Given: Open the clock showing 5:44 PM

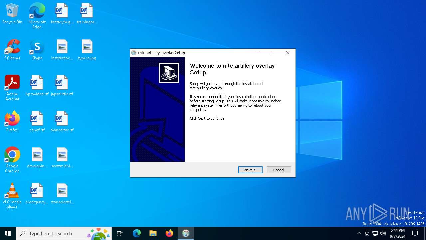Looking at the screenshot, I should click(x=398, y=233).
